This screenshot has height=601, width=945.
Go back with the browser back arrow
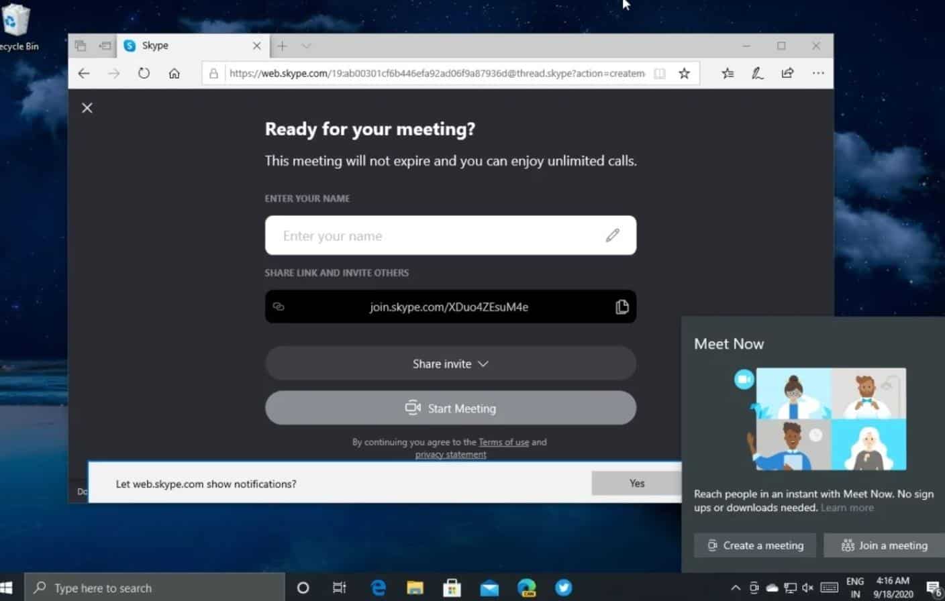(84, 74)
